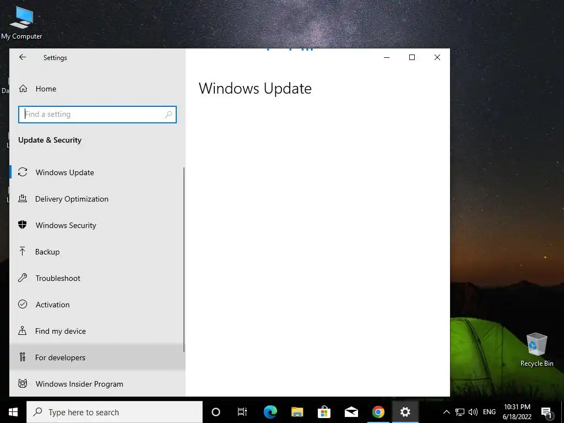564x423 pixels.
Task: Open Cortana circle on the taskbar
Action: point(215,412)
